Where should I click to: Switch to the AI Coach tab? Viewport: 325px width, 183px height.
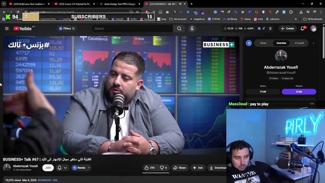(299, 43)
